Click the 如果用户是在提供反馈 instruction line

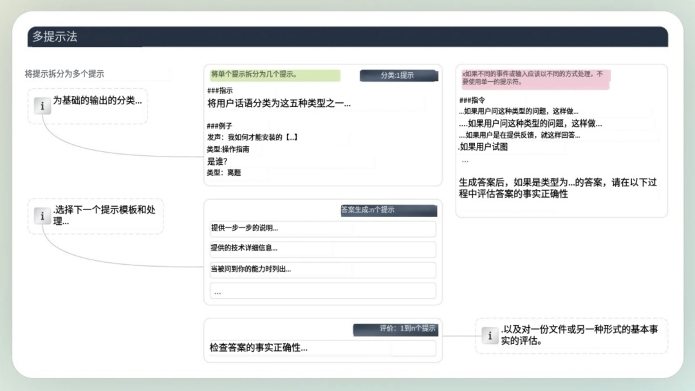pos(520,135)
